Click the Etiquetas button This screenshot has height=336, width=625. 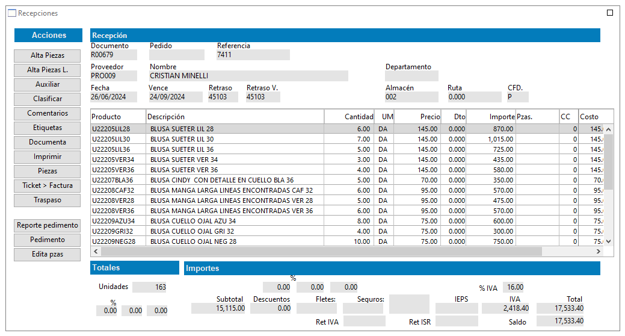coord(48,128)
